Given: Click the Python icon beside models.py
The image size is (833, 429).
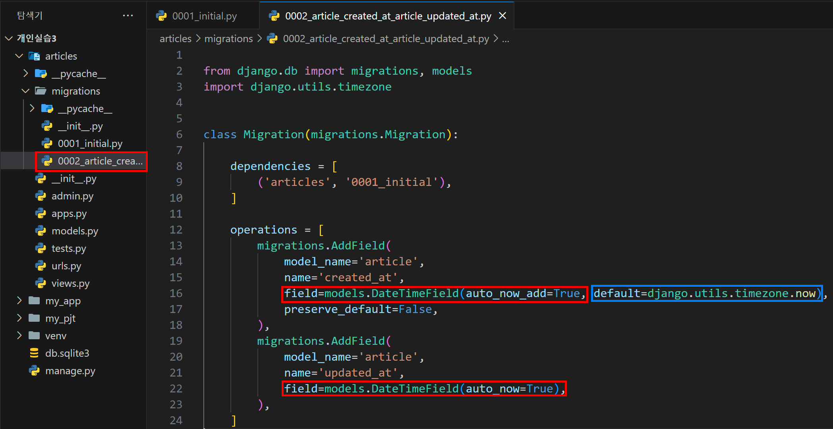Looking at the screenshot, I should [41, 231].
